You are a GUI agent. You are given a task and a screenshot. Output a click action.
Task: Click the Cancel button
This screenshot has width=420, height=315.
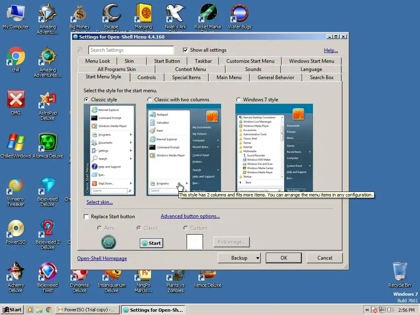(325, 258)
